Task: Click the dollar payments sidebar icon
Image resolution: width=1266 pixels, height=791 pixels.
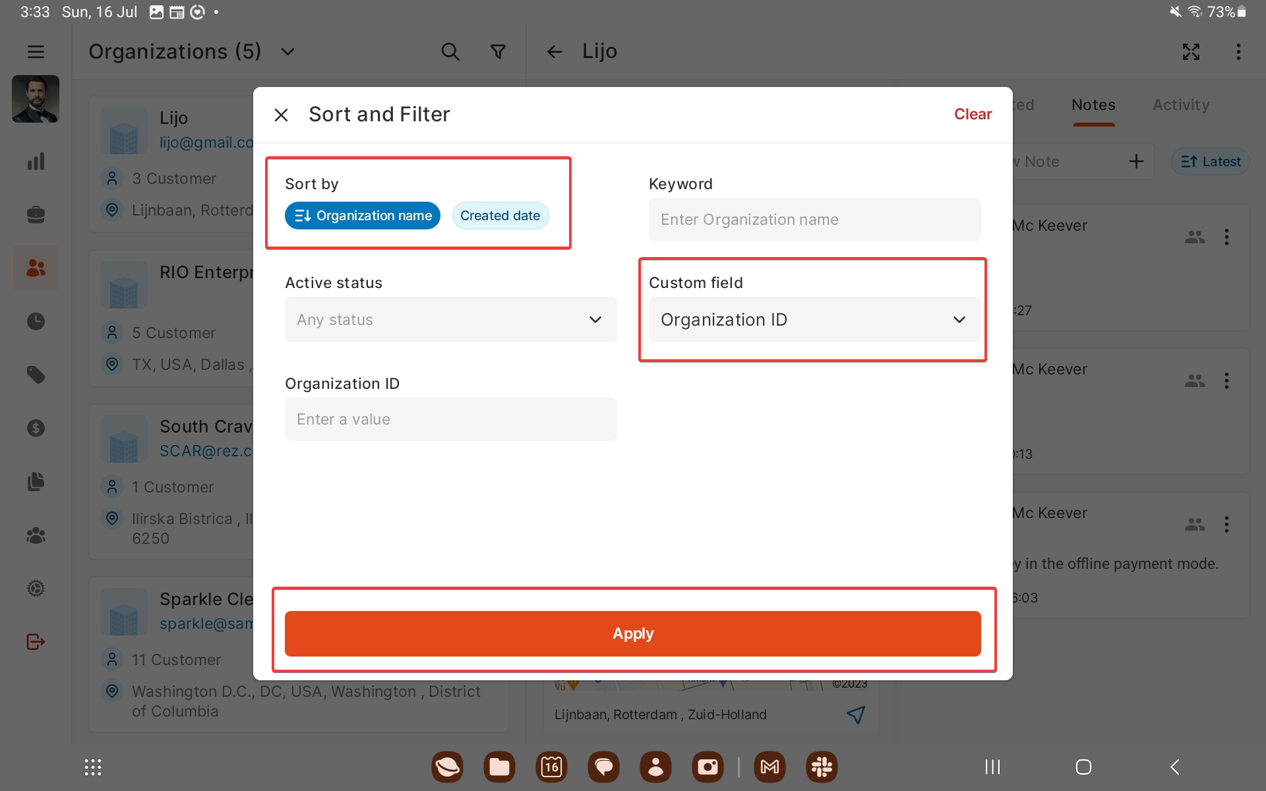Action: pos(36,428)
